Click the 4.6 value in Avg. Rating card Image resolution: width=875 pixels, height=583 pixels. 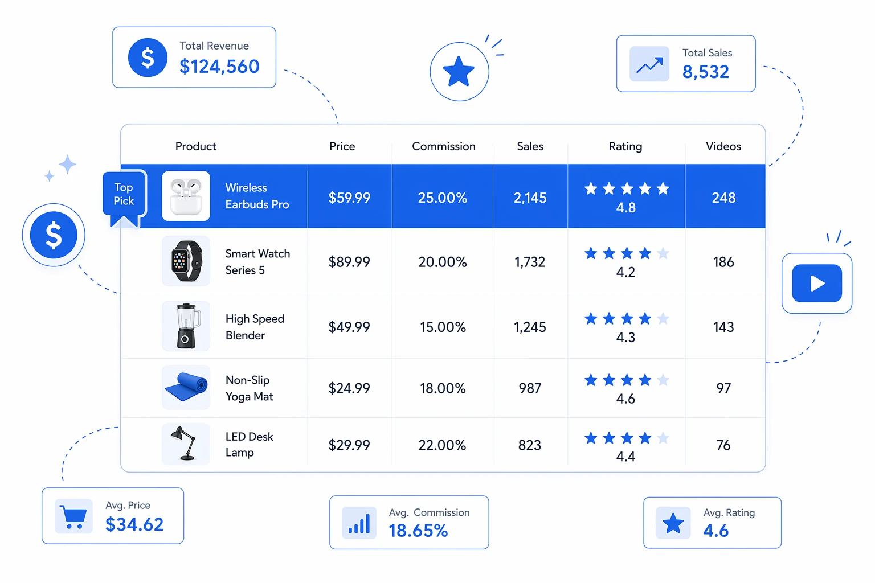tap(716, 531)
